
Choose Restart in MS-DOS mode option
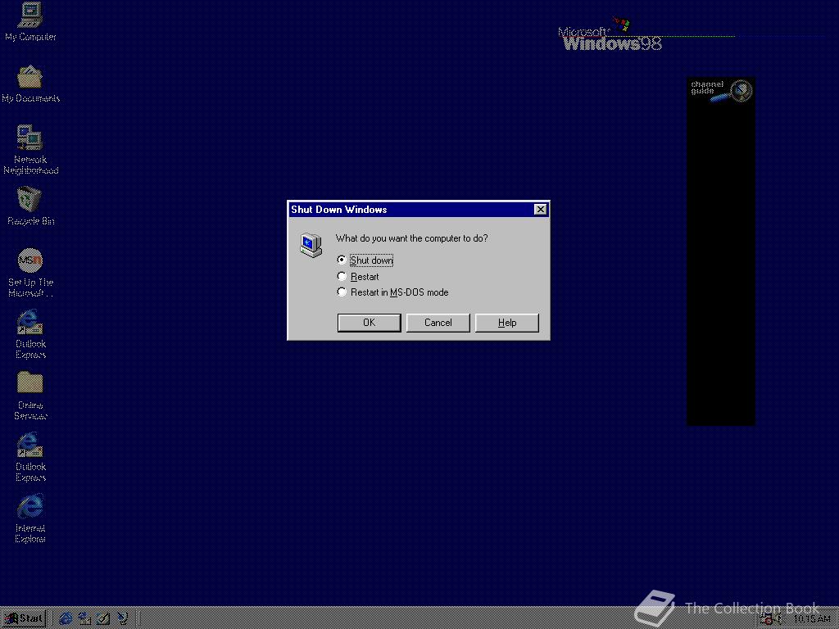393,292
